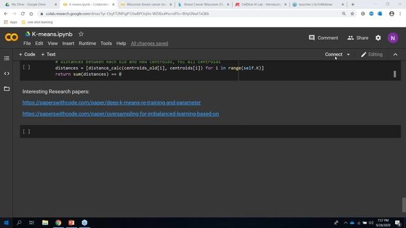Reload the page
Screen dimensions: 406x228
23,14
